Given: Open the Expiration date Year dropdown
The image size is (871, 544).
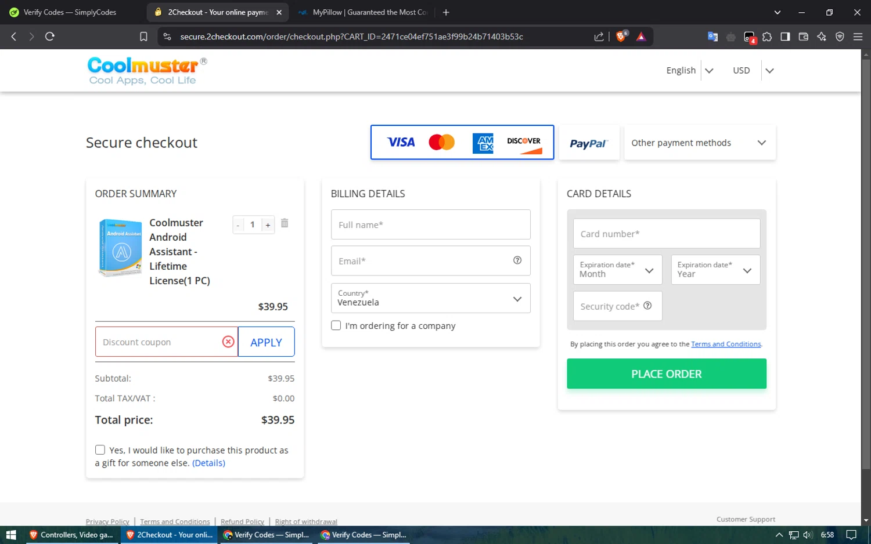Looking at the screenshot, I should click(x=715, y=270).
